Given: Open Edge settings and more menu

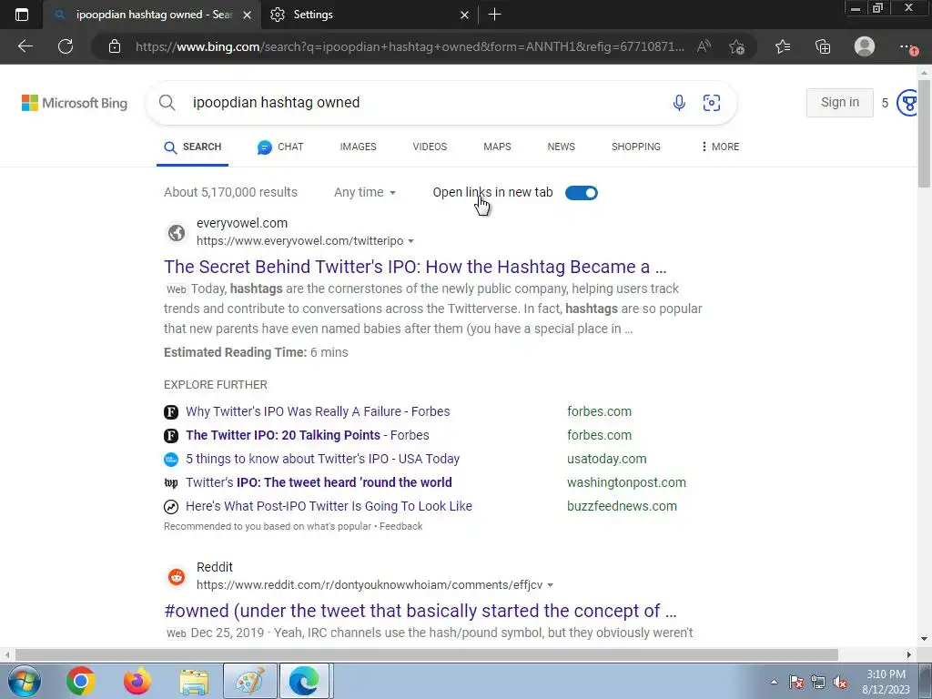Looking at the screenshot, I should pos(907,46).
